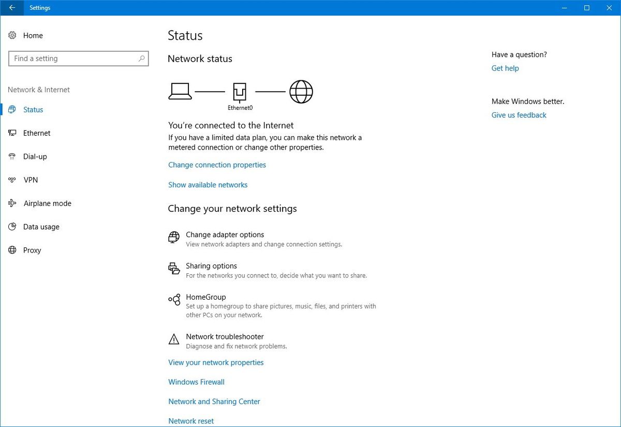The height and width of the screenshot is (427, 621).
Task: Click the Home gear icon
Action: [12, 35]
